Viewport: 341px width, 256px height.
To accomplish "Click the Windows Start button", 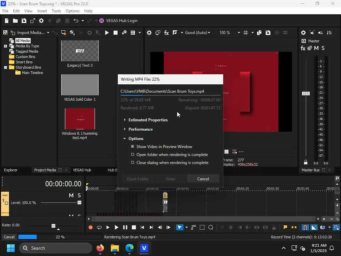I will click(11, 248).
